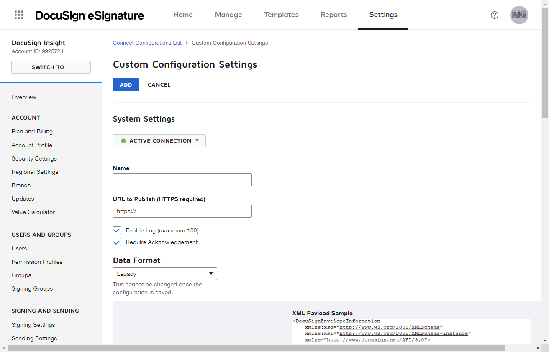Go to DocuSign eSignature logo home
The image size is (549, 352).
(x=90, y=15)
